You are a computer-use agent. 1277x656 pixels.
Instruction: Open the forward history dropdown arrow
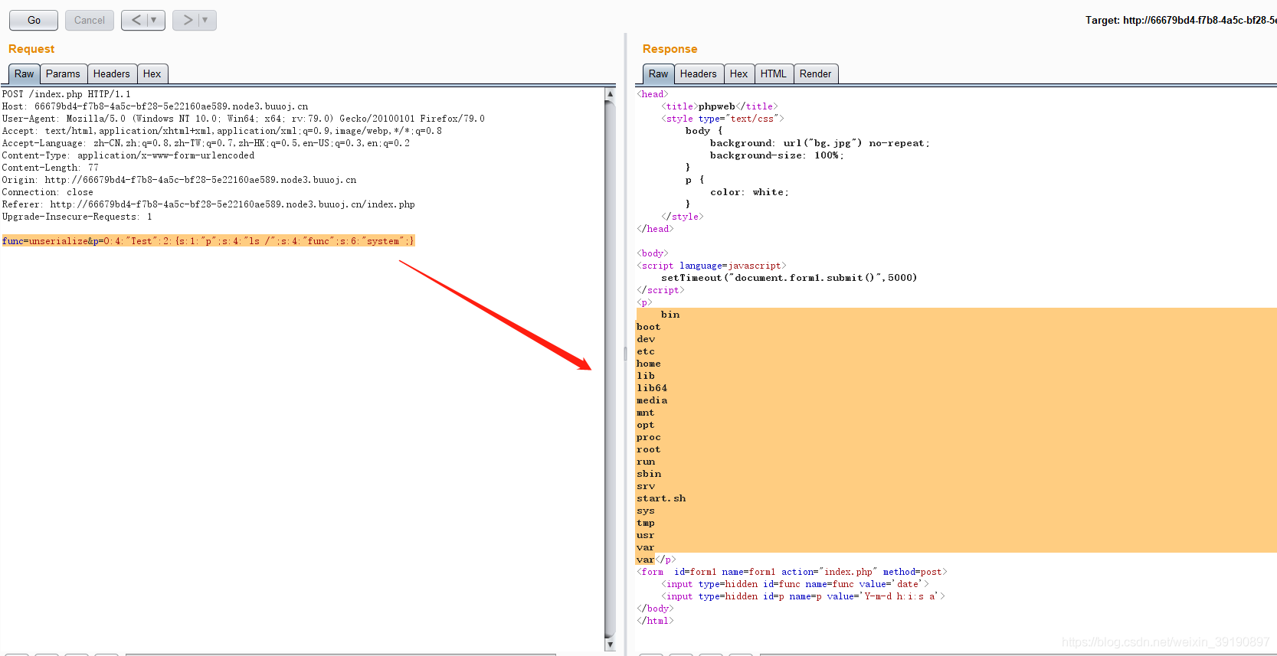(x=205, y=21)
